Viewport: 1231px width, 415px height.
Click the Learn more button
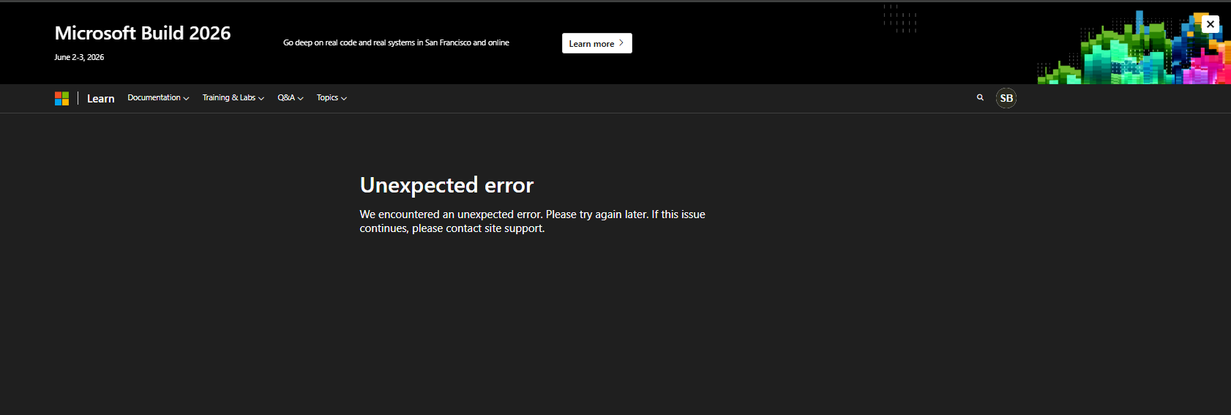(596, 43)
